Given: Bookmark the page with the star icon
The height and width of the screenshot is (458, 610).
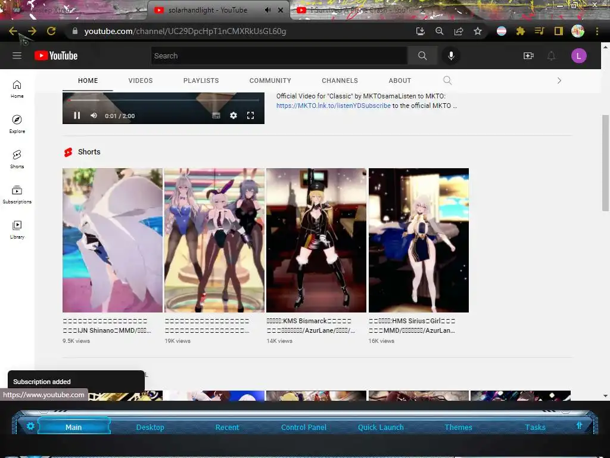Looking at the screenshot, I should 478,31.
